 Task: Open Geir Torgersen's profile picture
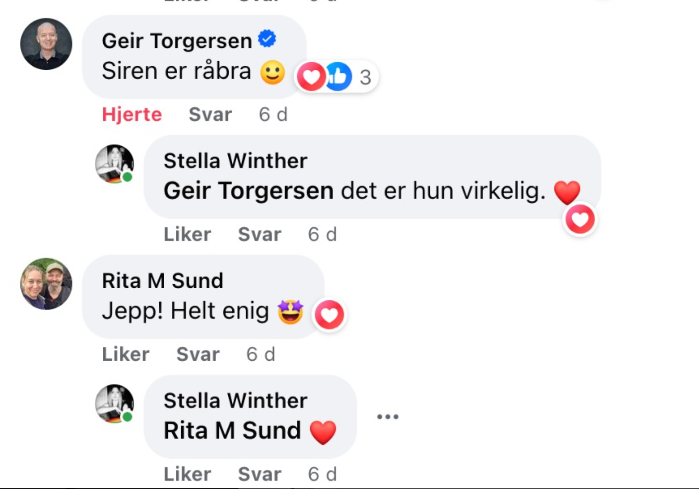pos(46,44)
